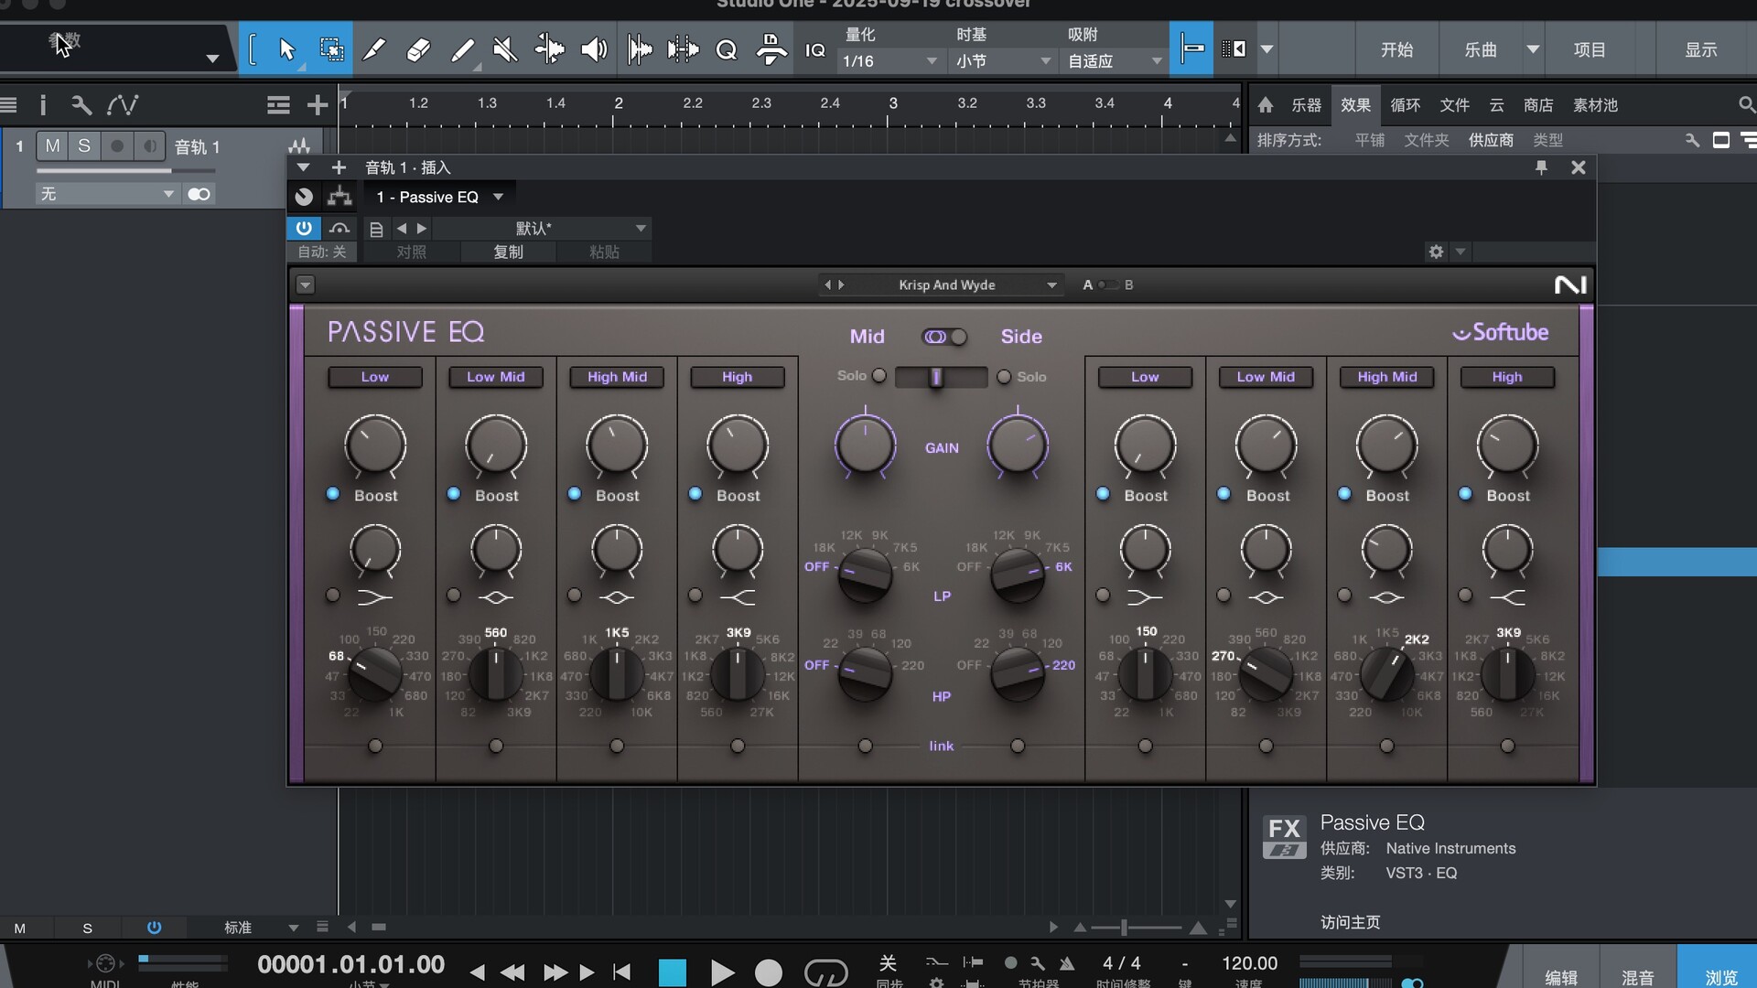The height and width of the screenshot is (988, 1757).
Task: Enable Side Solo radio
Action: 1004,377
